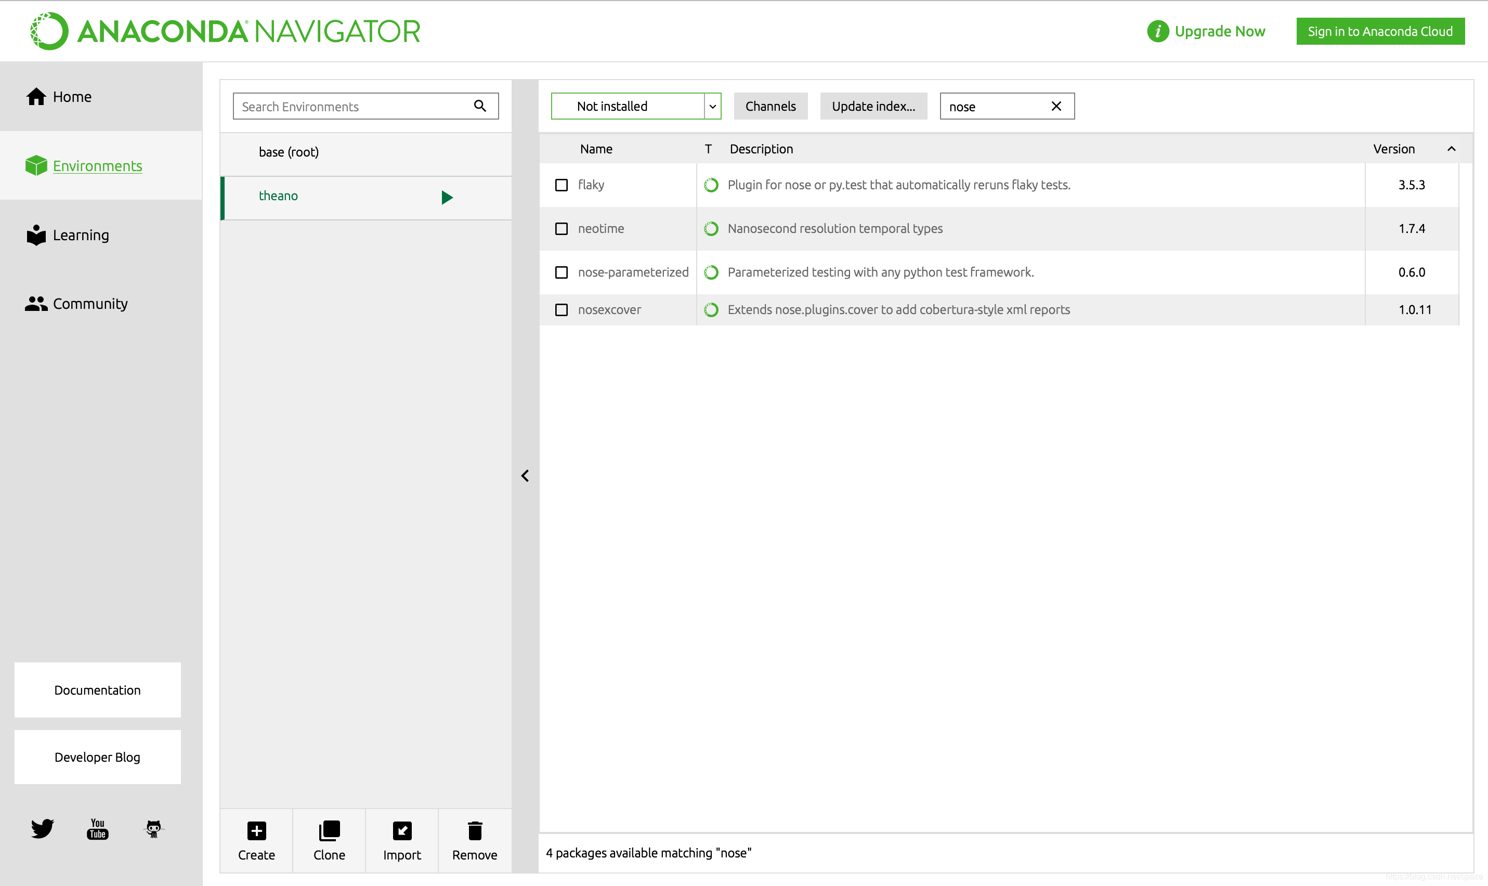The height and width of the screenshot is (886, 1488).
Task: Check the flaky package checkbox
Action: point(561,185)
